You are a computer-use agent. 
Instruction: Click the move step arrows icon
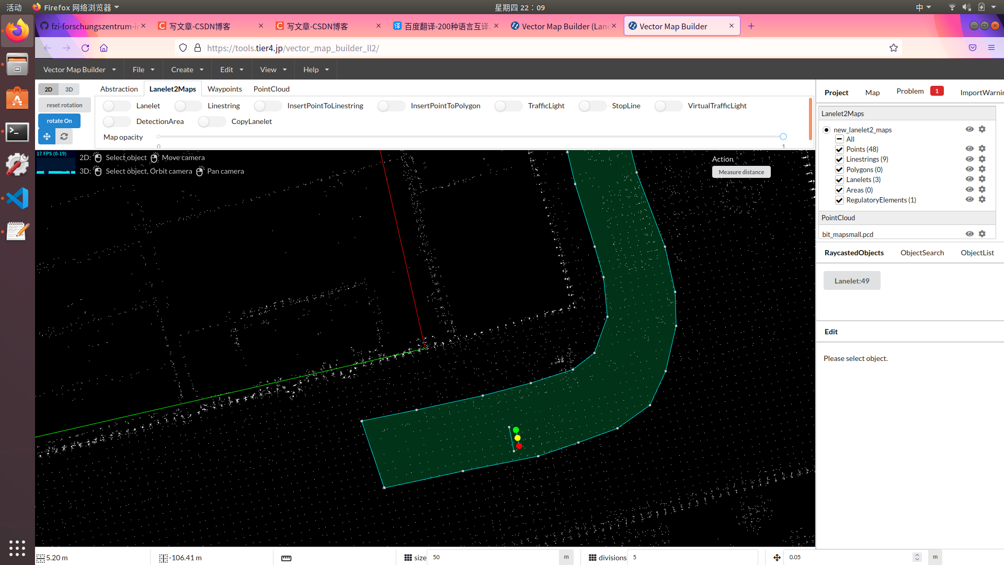(777, 558)
